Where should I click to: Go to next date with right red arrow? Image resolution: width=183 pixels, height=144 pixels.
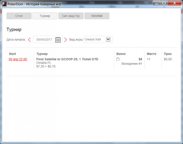tap(65, 40)
